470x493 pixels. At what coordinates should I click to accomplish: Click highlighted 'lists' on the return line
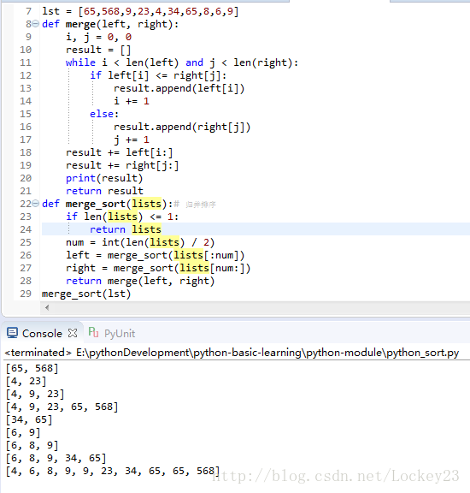point(146,229)
